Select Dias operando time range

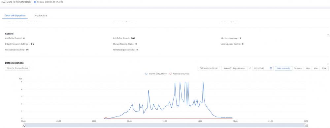coord(283,68)
